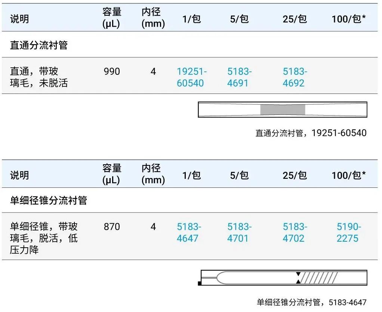Click the single-taper liner diagram with hatched section

tap(283, 278)
